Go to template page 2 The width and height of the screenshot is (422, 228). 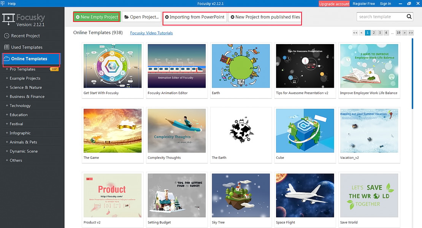point(374,33)
